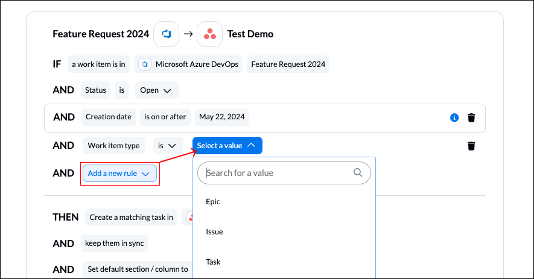Click the 'keep them in sync' chip
The width and height of the screenshot is (534, 279).
point(115,243)
